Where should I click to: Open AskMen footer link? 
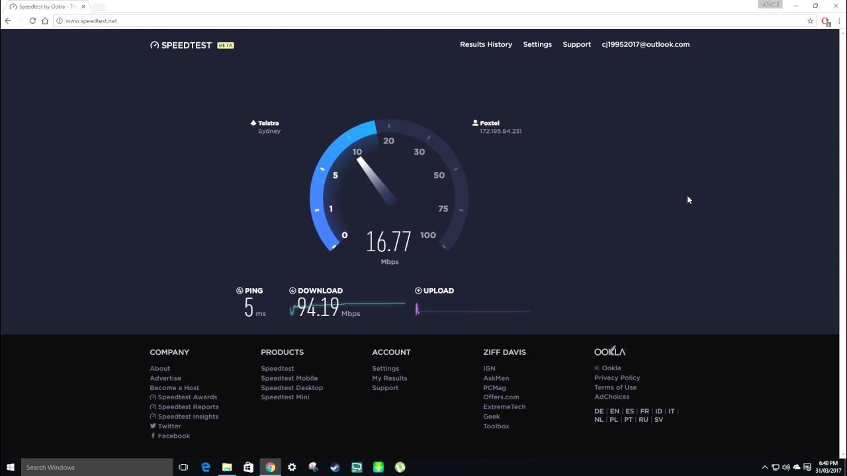496,378
